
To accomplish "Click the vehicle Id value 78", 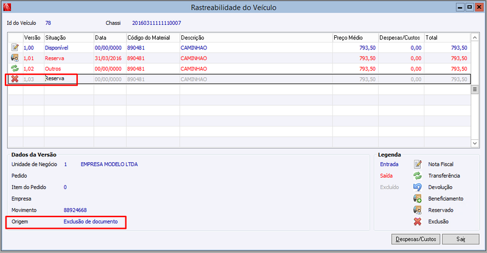I will (48, 23).
